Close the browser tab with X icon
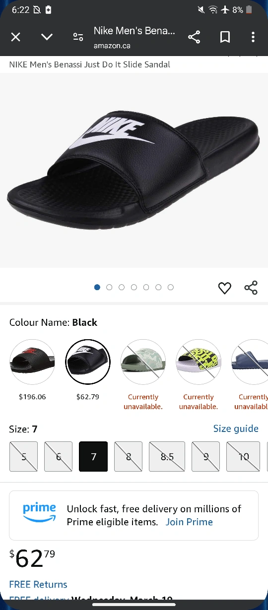 (x=16, y=37)
